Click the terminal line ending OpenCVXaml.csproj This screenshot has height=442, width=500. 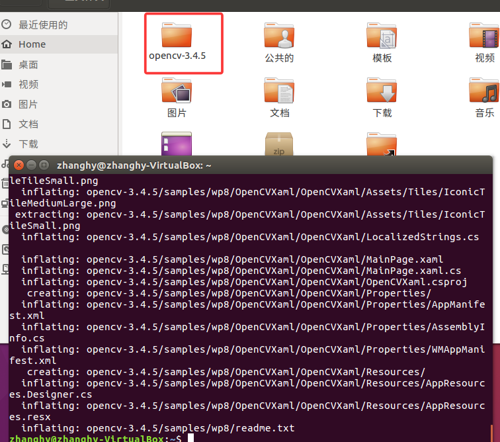coord(244,282)
